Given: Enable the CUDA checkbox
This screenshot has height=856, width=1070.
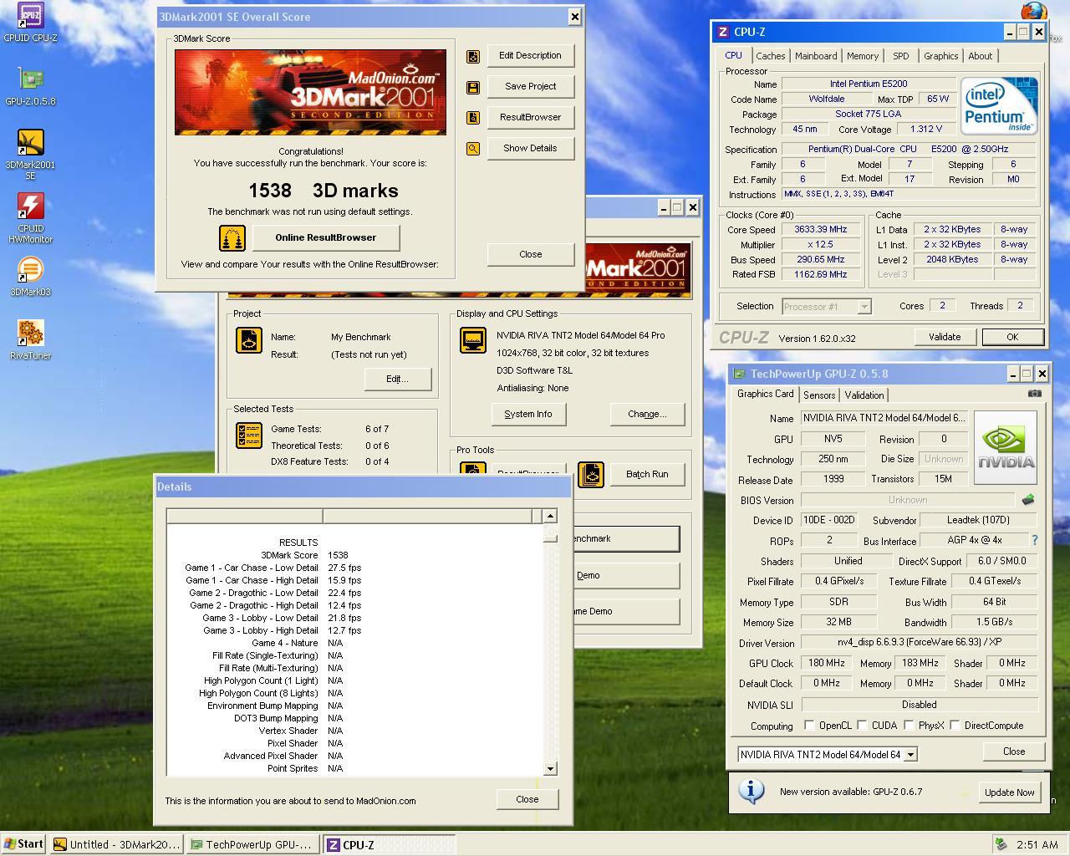Looking at the screenshot, I should [862, 725].
